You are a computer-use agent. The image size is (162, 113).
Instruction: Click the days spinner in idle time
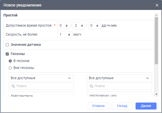[x=63, y=25]
